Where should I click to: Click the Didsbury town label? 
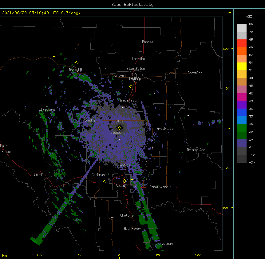click(x=118, y=133)
